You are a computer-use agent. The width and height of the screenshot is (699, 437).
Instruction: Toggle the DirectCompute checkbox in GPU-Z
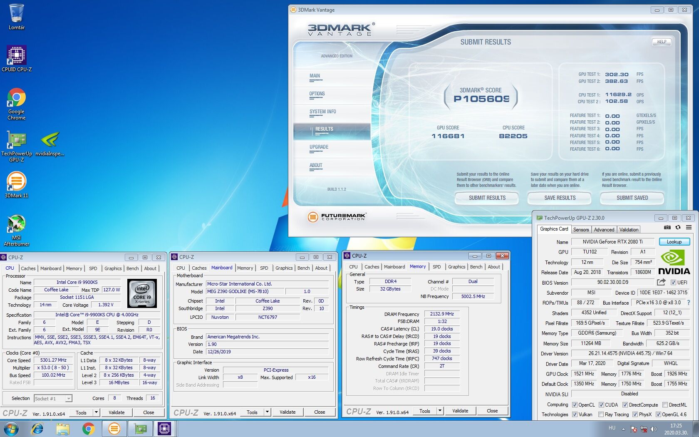(x=625, y=405)
